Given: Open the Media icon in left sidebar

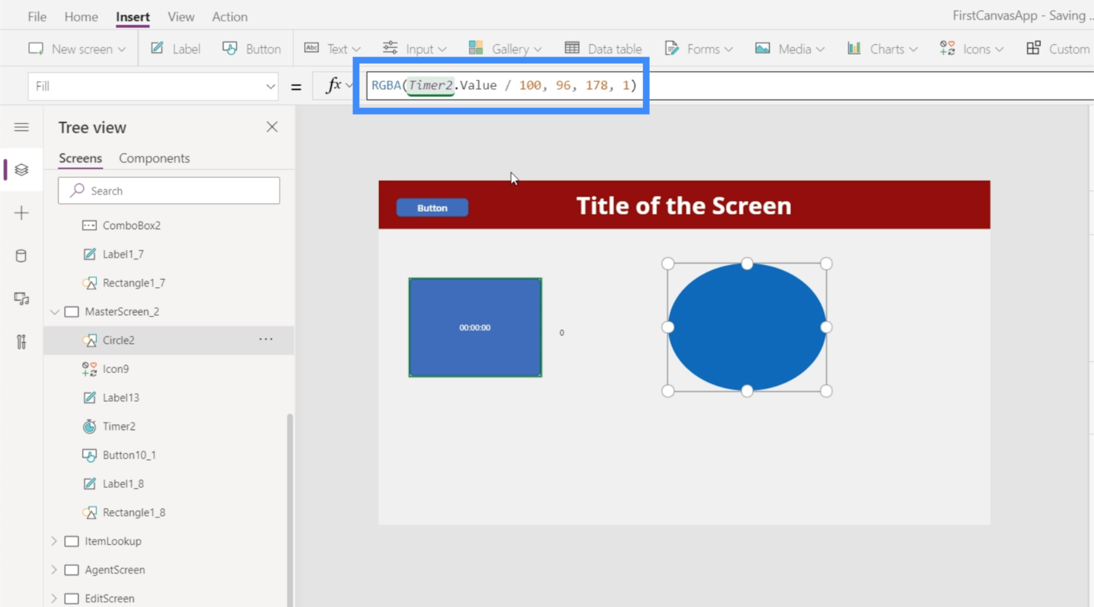Looking at the screenshot, I should 21,299.
